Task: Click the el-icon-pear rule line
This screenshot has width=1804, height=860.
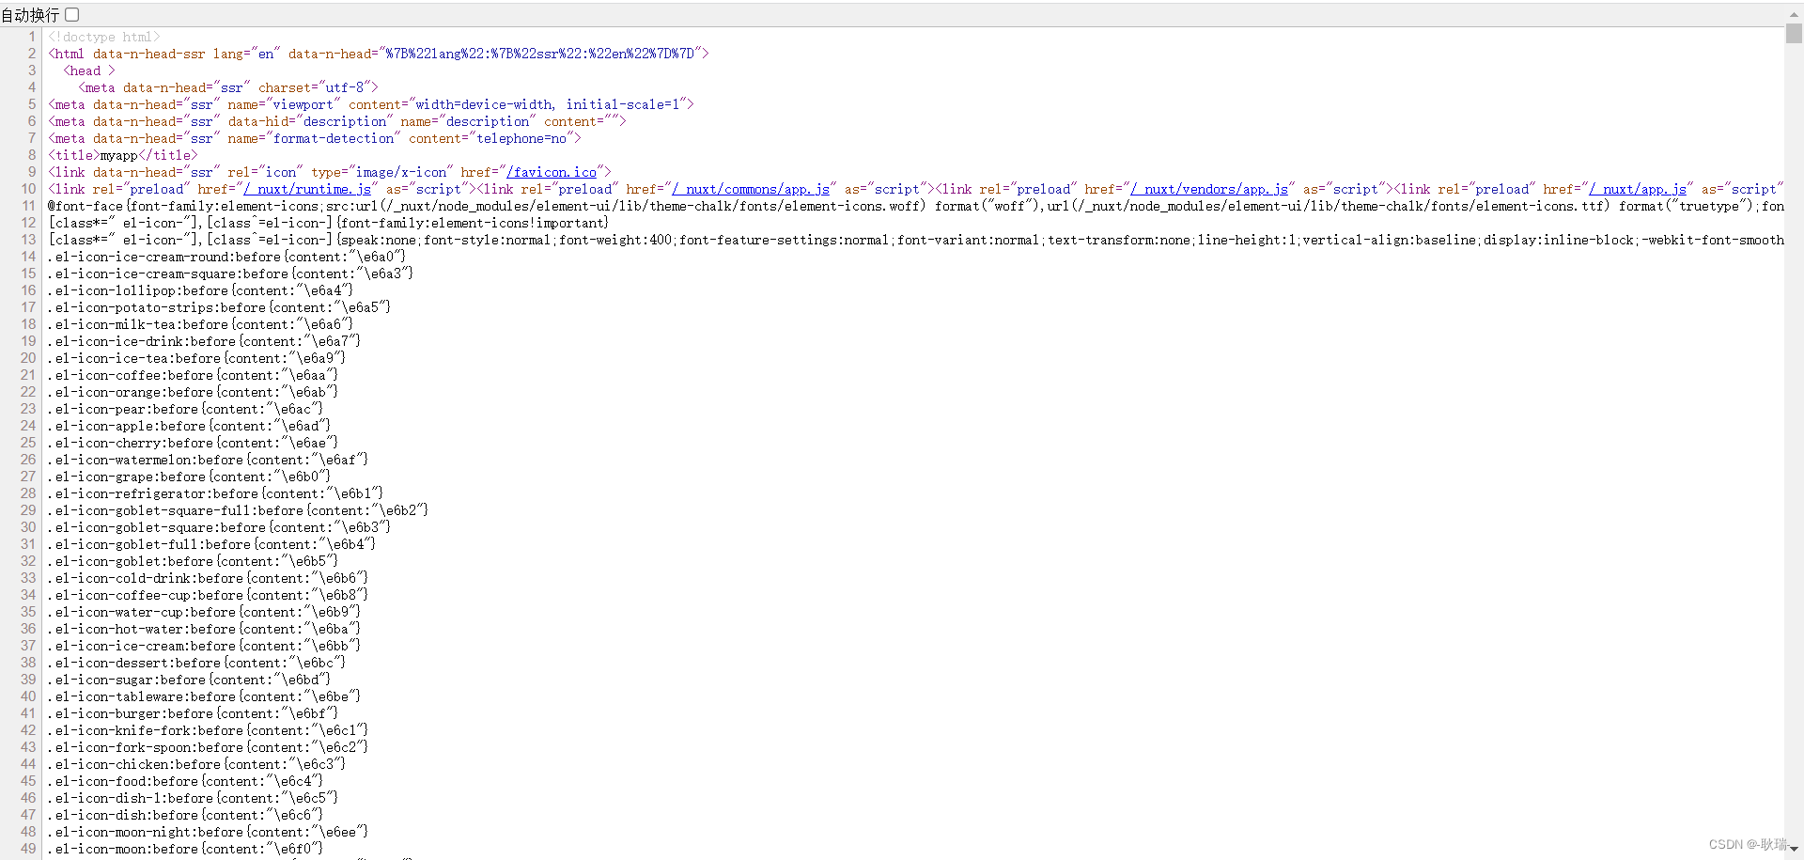Action: coord(185,409)
